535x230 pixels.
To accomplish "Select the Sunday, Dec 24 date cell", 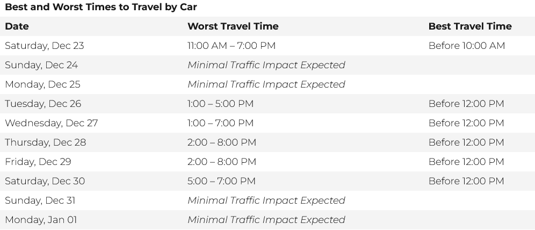I will tap(41, 65).
